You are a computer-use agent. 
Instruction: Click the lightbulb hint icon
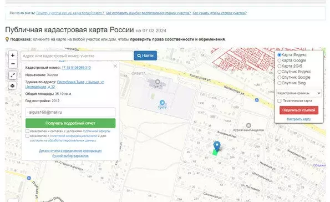(7, 39)
